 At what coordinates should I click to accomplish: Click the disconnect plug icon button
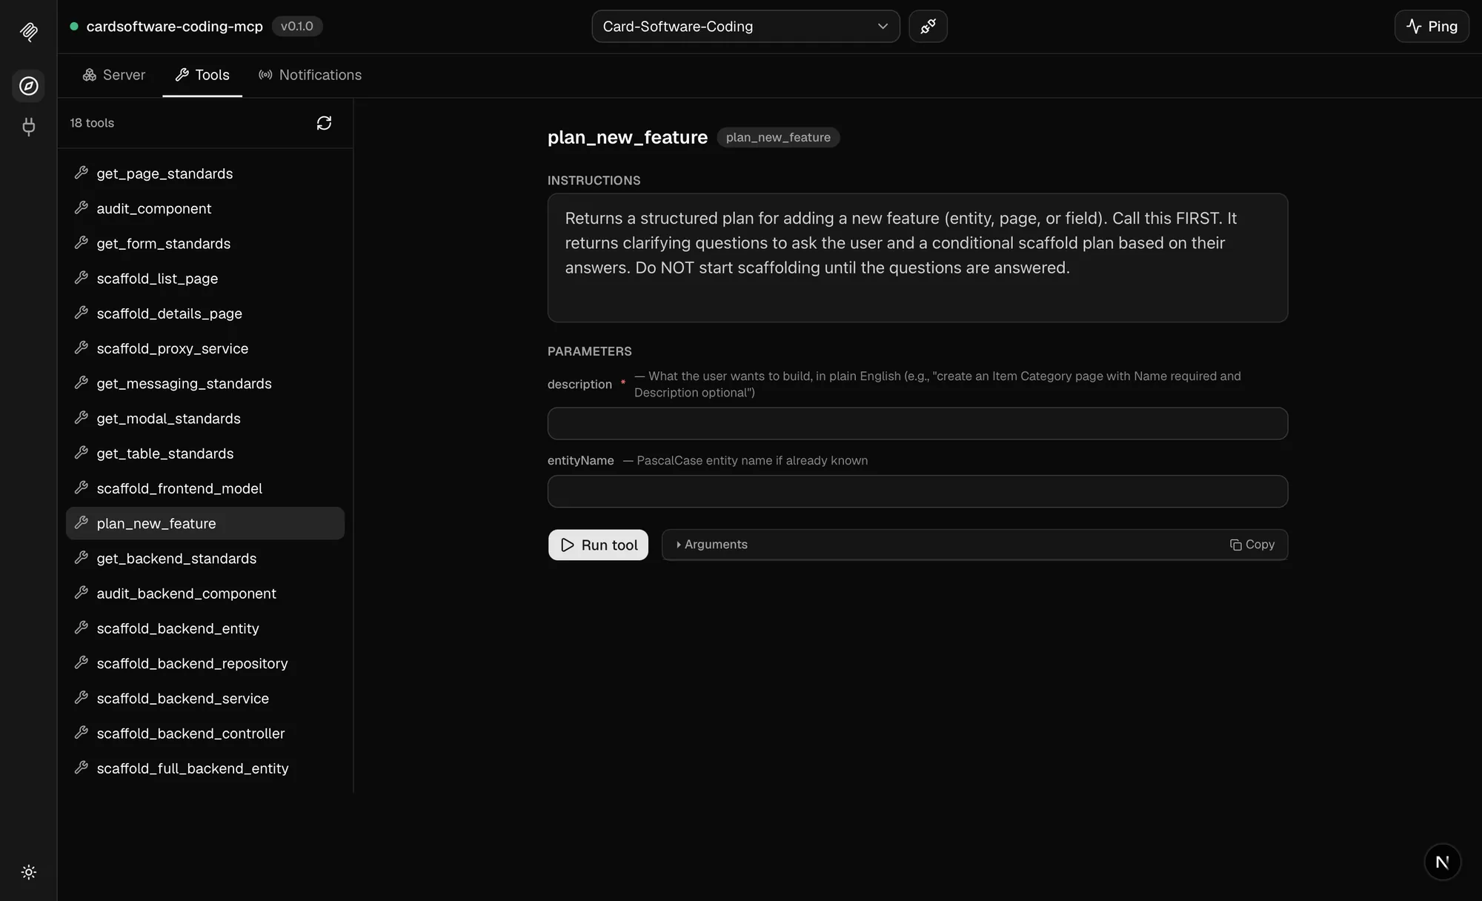(928, 26)
